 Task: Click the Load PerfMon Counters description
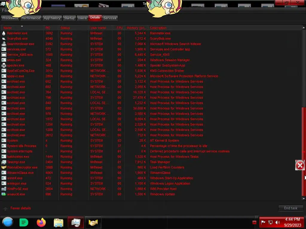tap(167, 167)
